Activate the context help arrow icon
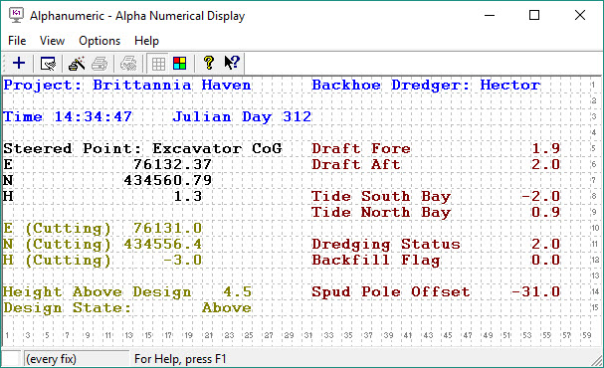This screenshot has width=604, height=368. pos(232,63)
